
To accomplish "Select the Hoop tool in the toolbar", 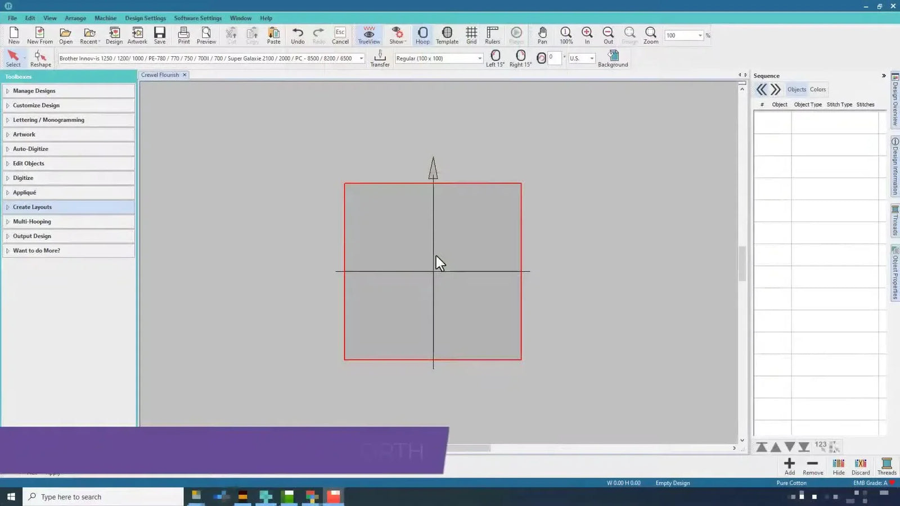I will (422, 35).
